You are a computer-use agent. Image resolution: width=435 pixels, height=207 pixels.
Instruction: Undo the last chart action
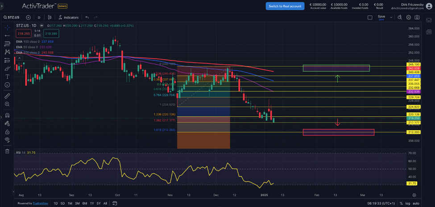[x=87, y=17]
